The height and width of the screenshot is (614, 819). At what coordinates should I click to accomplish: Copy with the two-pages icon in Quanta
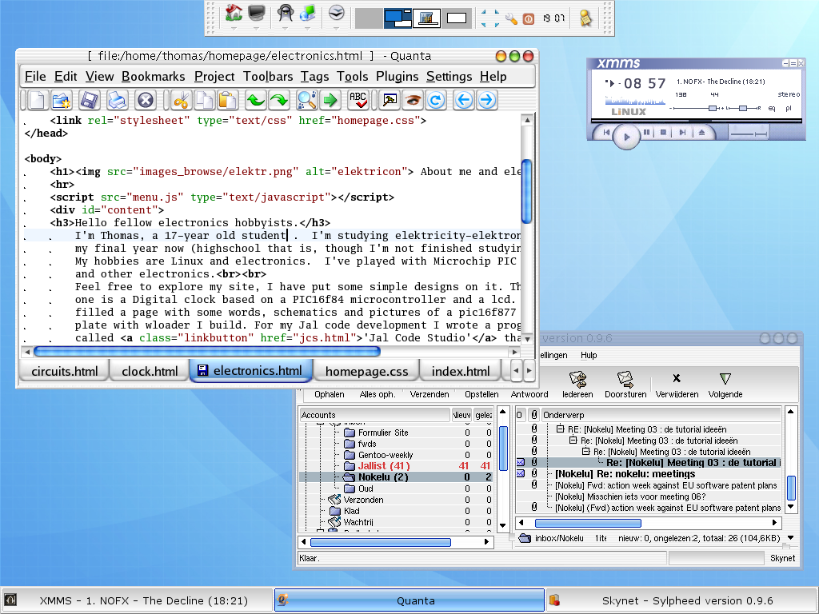205,100
